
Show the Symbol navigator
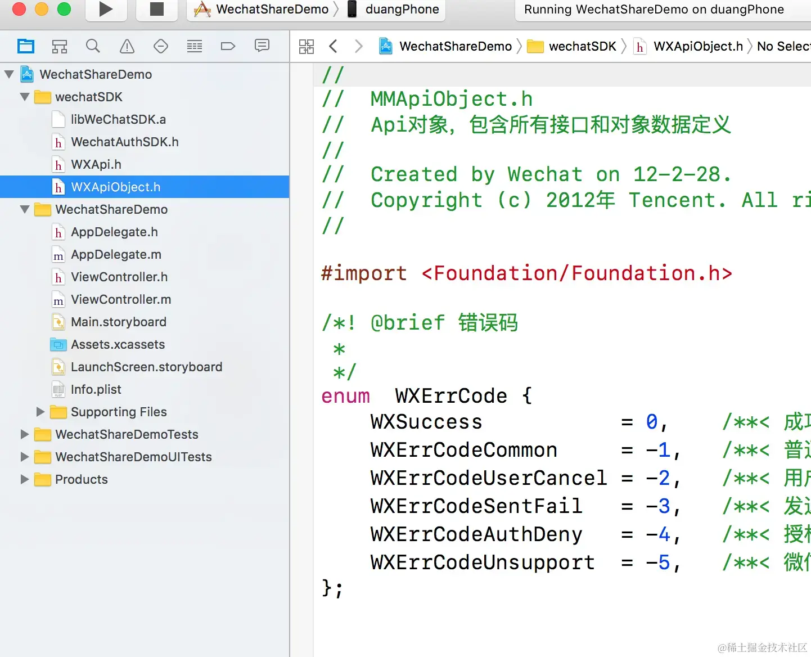(x=60, y=46)
